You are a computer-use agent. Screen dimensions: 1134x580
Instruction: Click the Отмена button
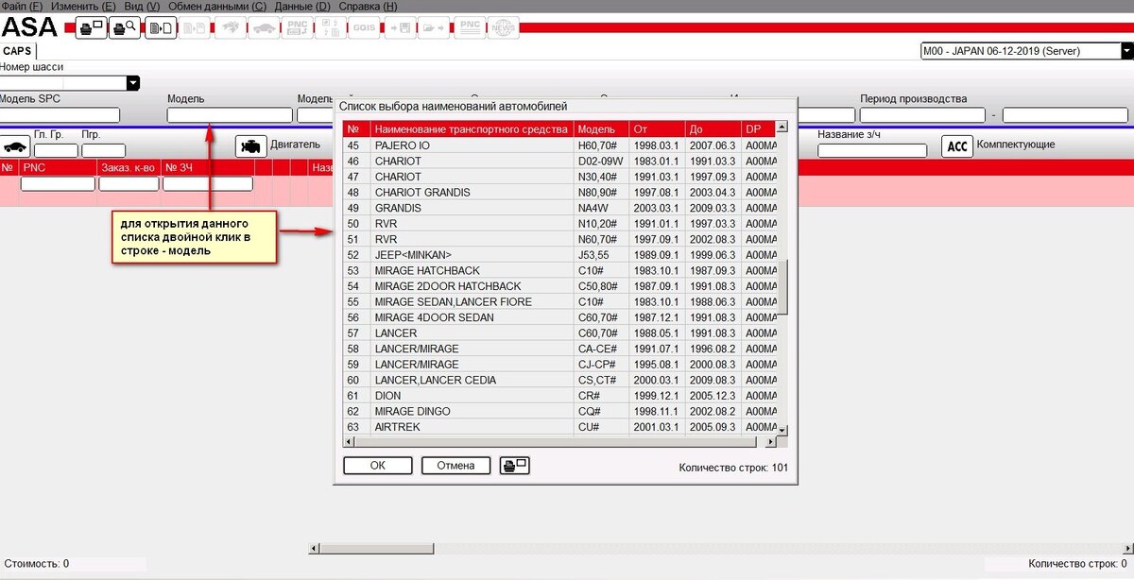pyautogui.click(x=455, y=465)
